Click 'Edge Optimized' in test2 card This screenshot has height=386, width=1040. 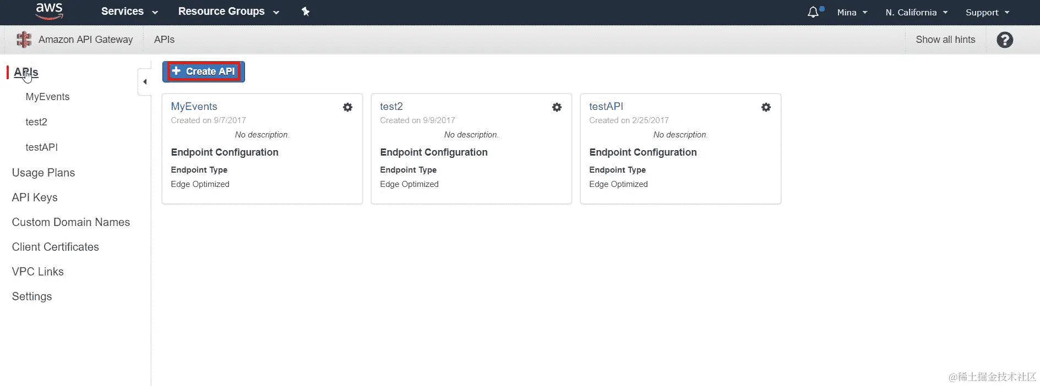pyautogui.click(x=409, y=184)
